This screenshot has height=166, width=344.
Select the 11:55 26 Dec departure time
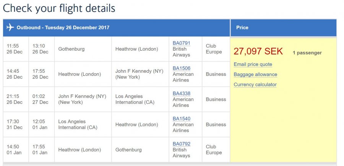tap(15, 49)
